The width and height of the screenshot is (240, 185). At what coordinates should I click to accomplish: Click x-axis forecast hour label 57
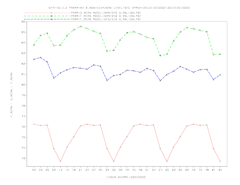[x=160, y=170]
